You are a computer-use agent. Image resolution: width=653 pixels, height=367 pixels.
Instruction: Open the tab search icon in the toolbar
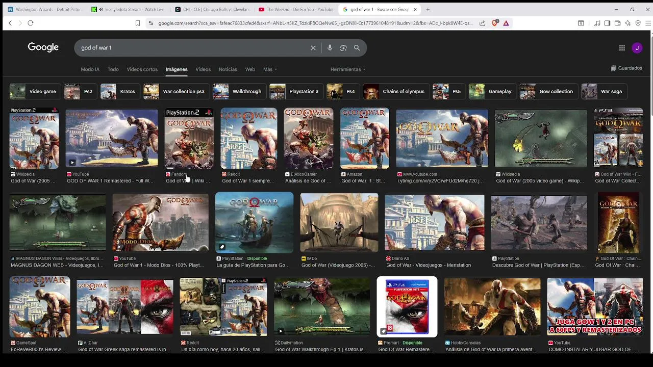[x=581, y=23]
